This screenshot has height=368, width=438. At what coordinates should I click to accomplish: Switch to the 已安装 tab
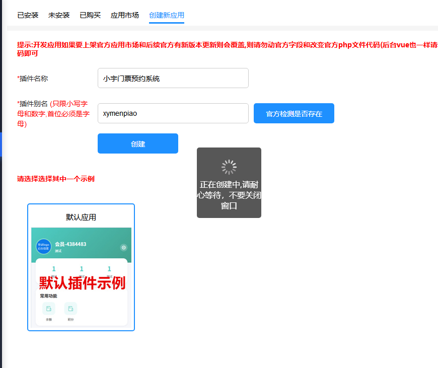click(x=28, y=15)
